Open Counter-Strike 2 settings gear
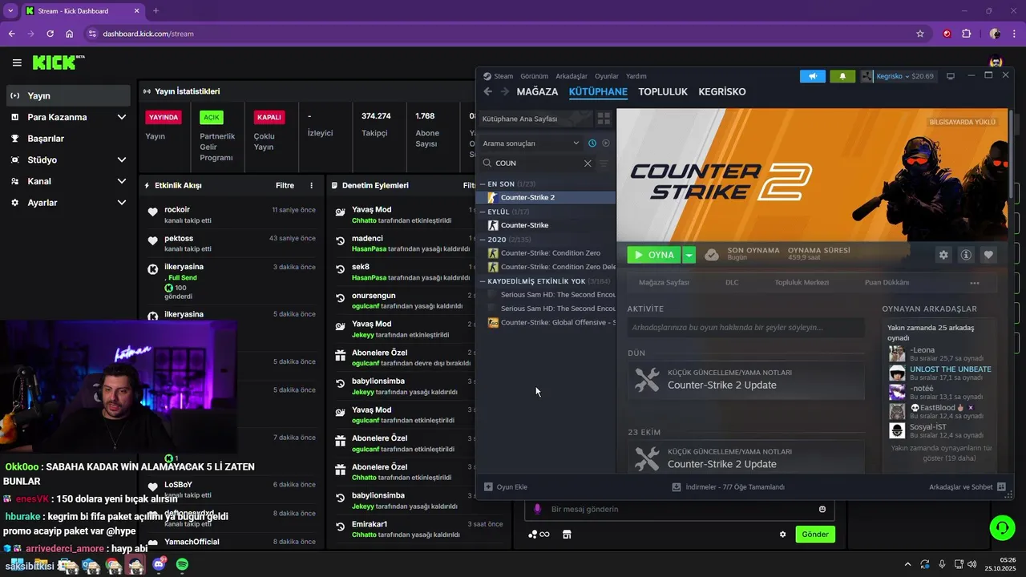 point(943,255)
